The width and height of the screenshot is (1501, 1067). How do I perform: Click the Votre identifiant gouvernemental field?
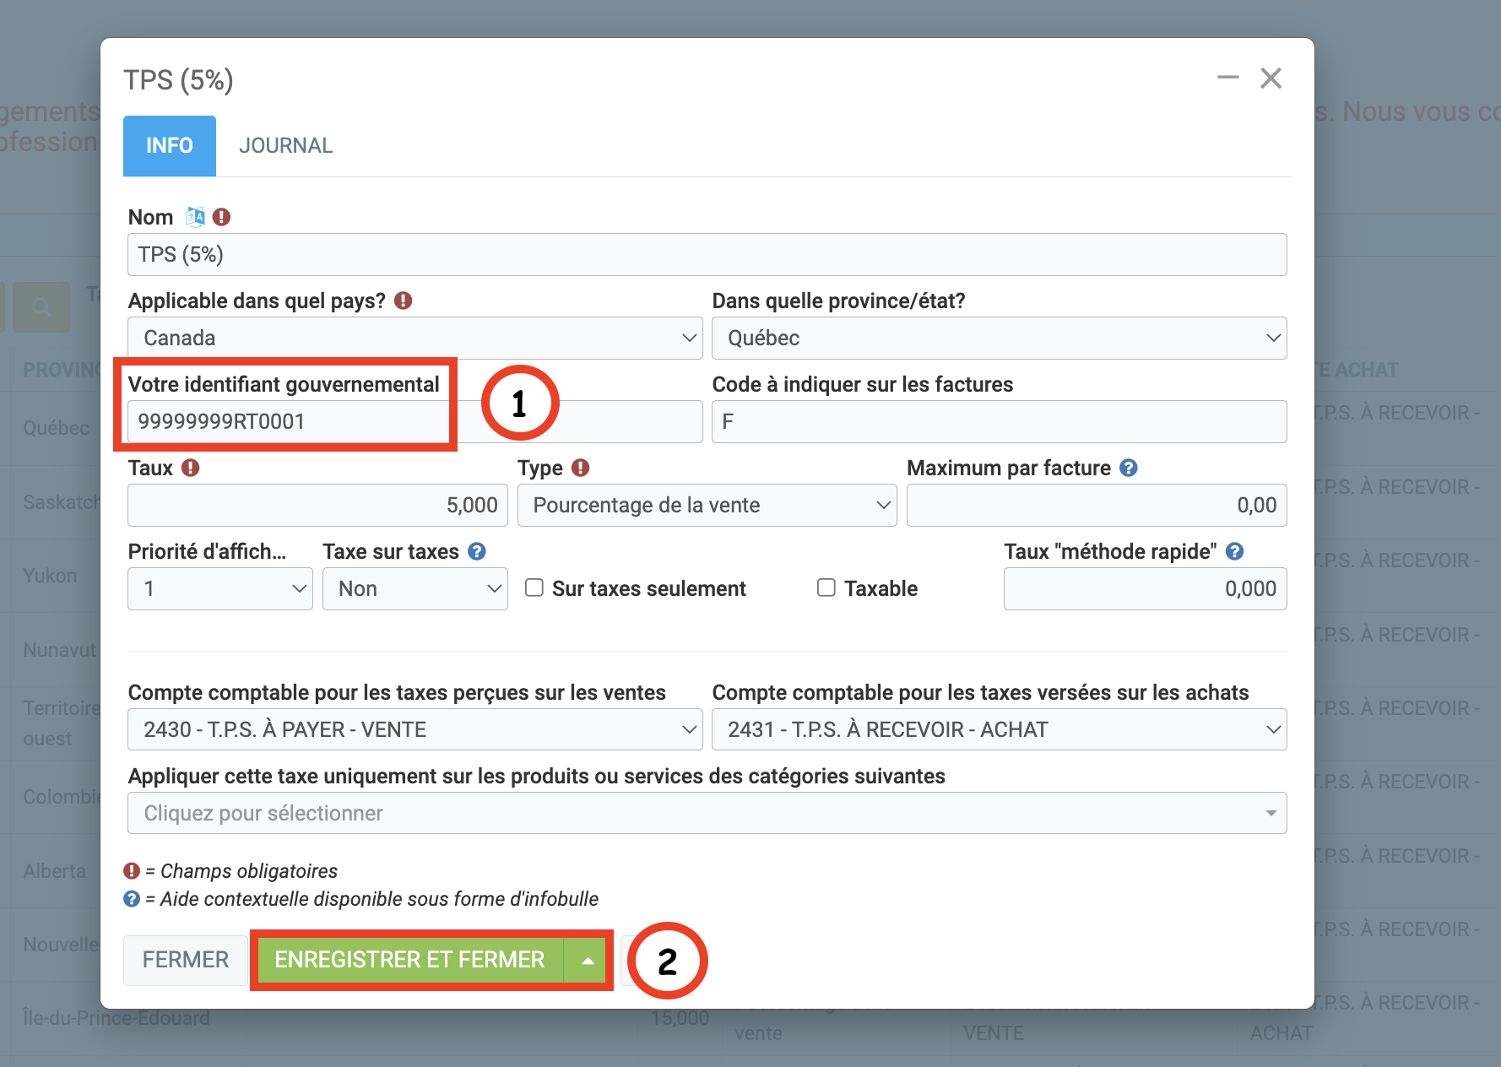pos(287,421)
